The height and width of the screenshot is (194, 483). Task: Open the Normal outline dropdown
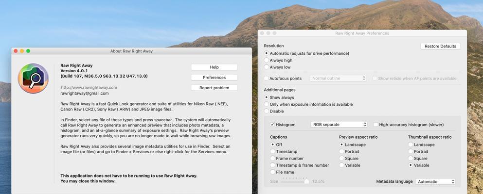(x=338, y=78)
